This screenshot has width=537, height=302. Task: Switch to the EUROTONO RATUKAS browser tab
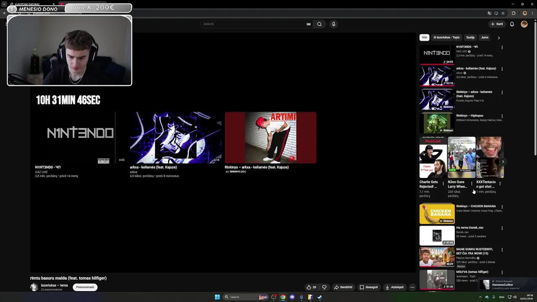tap(29, 4)
